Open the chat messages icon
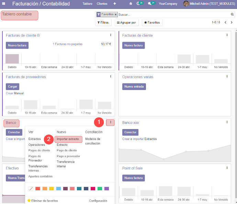The height and width of the screenshot is (204, 237). pos(150,3)
